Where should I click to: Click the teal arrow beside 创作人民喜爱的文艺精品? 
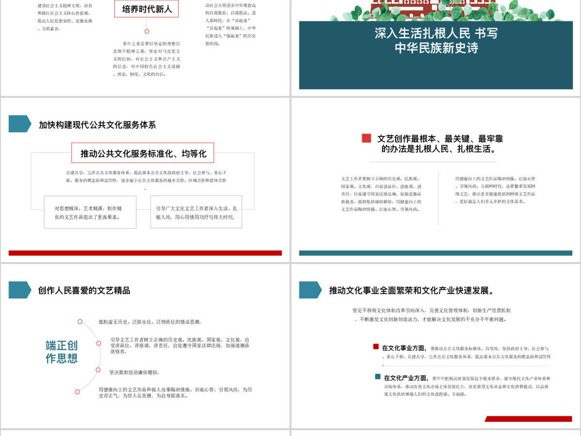coord(20,290)
